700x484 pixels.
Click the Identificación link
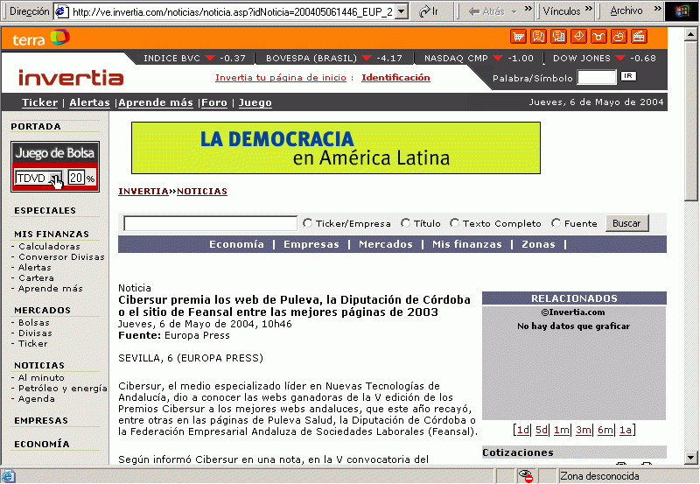point(395,78)
